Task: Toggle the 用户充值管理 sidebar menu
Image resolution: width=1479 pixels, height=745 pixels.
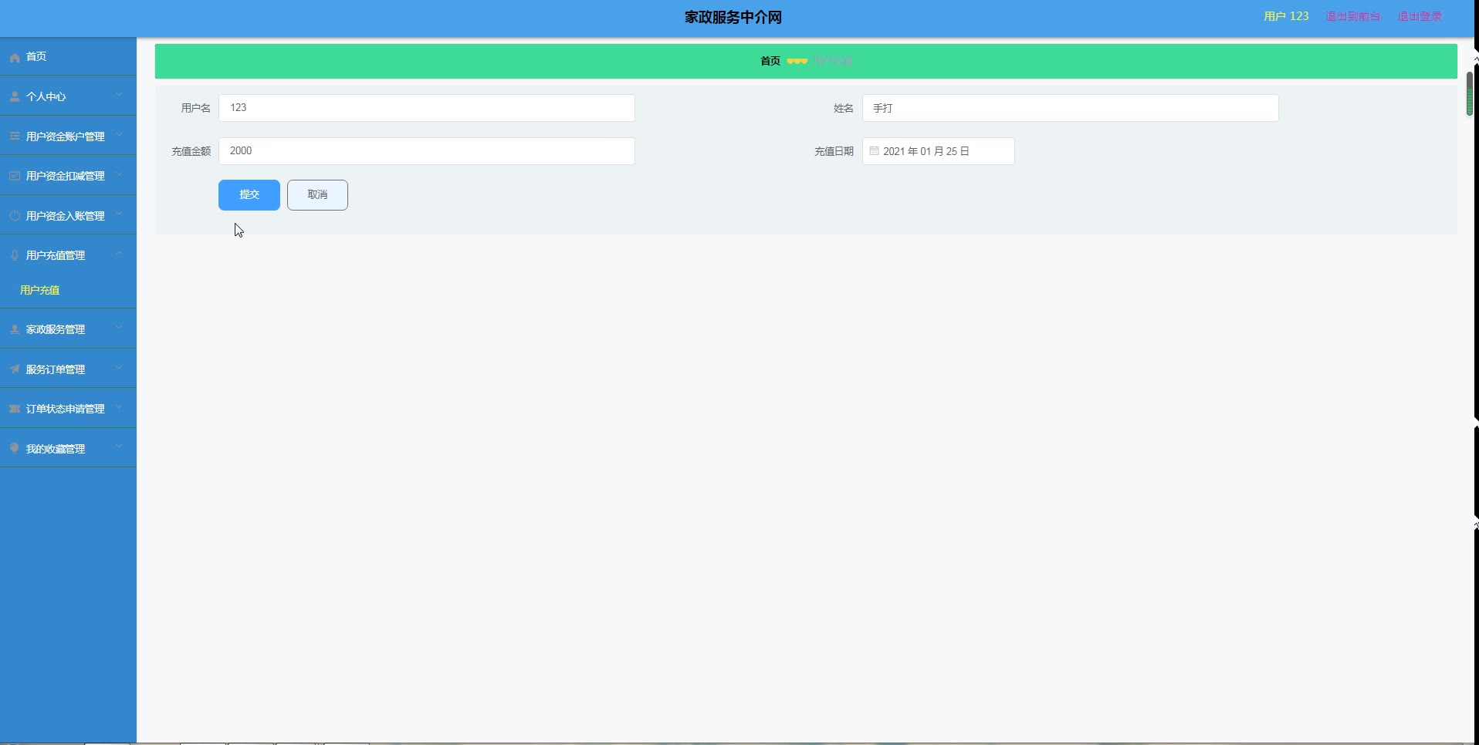Action: 68,255
